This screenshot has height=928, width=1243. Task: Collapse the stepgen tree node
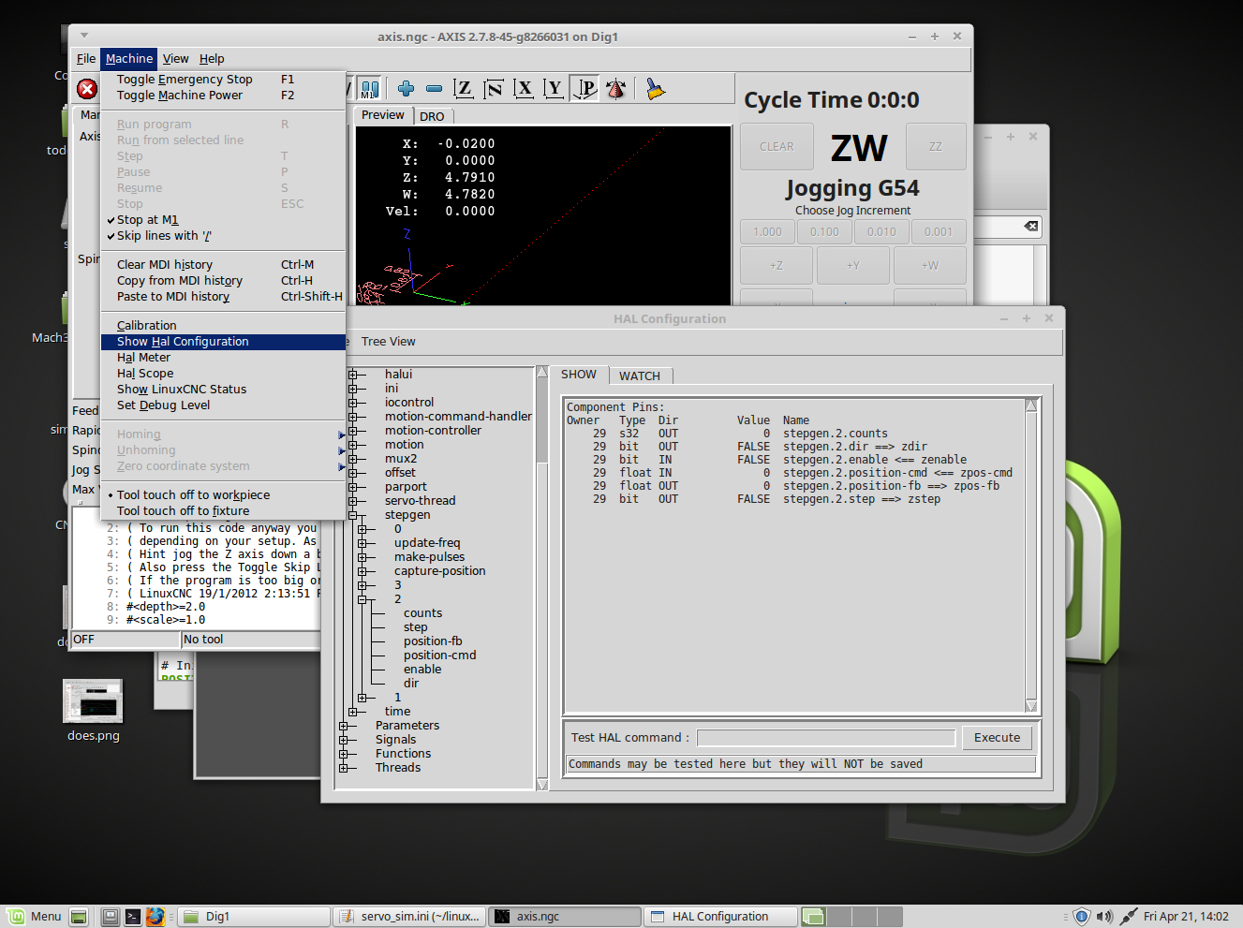pyautogui.click(x=353, y=515)
